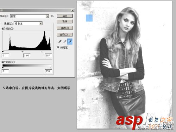The height and width of the screenshot is (132, 176).
Task: Click the 输入色阶(I) label
Action: pos(8,28)
